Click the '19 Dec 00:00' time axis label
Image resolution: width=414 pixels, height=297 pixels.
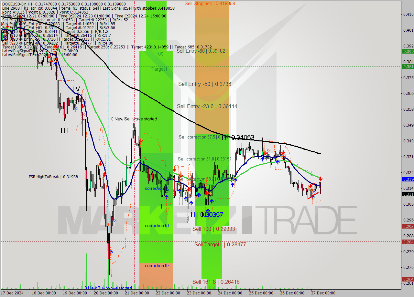[x=74, y=293]
